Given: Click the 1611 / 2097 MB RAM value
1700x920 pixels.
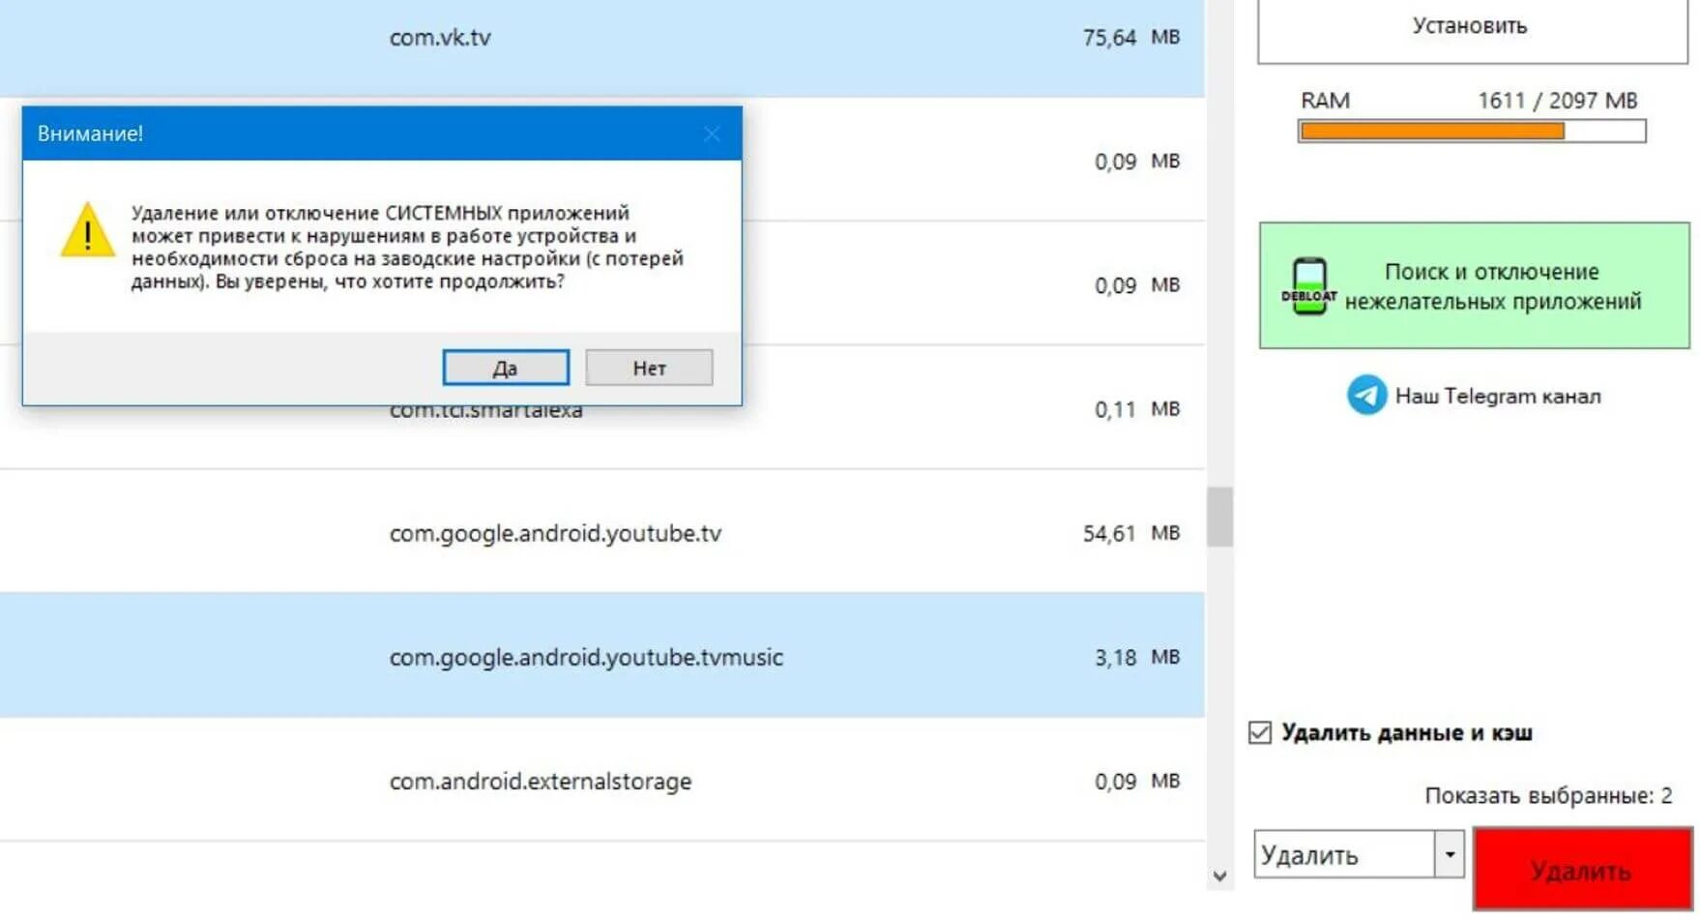Looking at the screenshot, I should (1558, 101).
